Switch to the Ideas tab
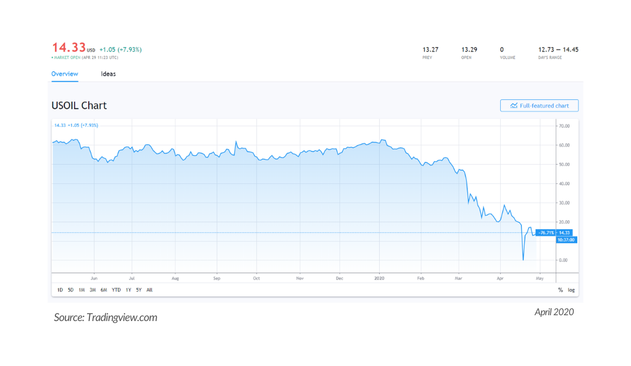The width and height of the screenshot is (631, 366). coord(108,74)
